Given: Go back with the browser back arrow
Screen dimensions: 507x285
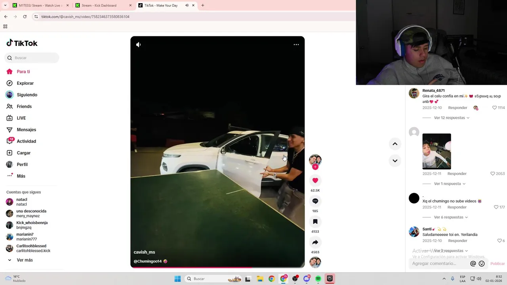Looking at the screenshot, I should 6,17.
